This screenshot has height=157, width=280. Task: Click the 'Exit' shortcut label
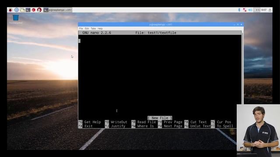(88, 126)
